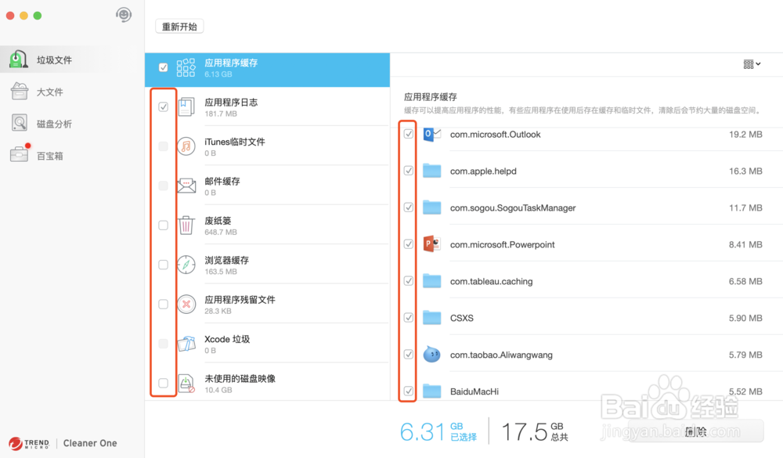Select the 邮件缓存 row label
Viewport: 783px width, 458px height.
click(222, 182)
